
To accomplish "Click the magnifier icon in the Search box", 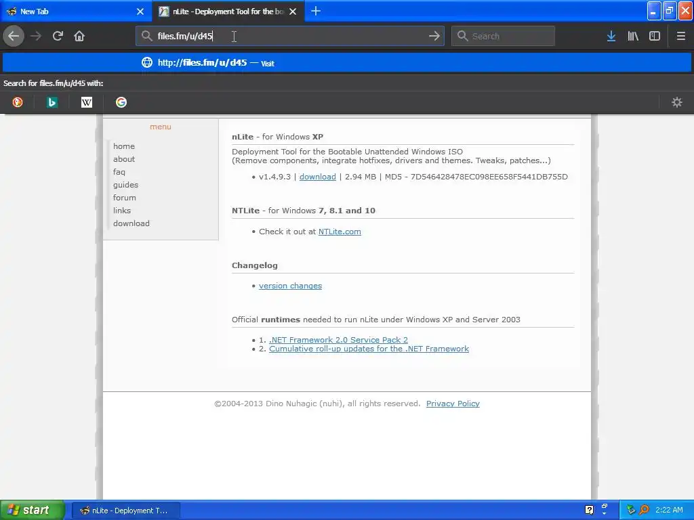I will click(462, 36).
